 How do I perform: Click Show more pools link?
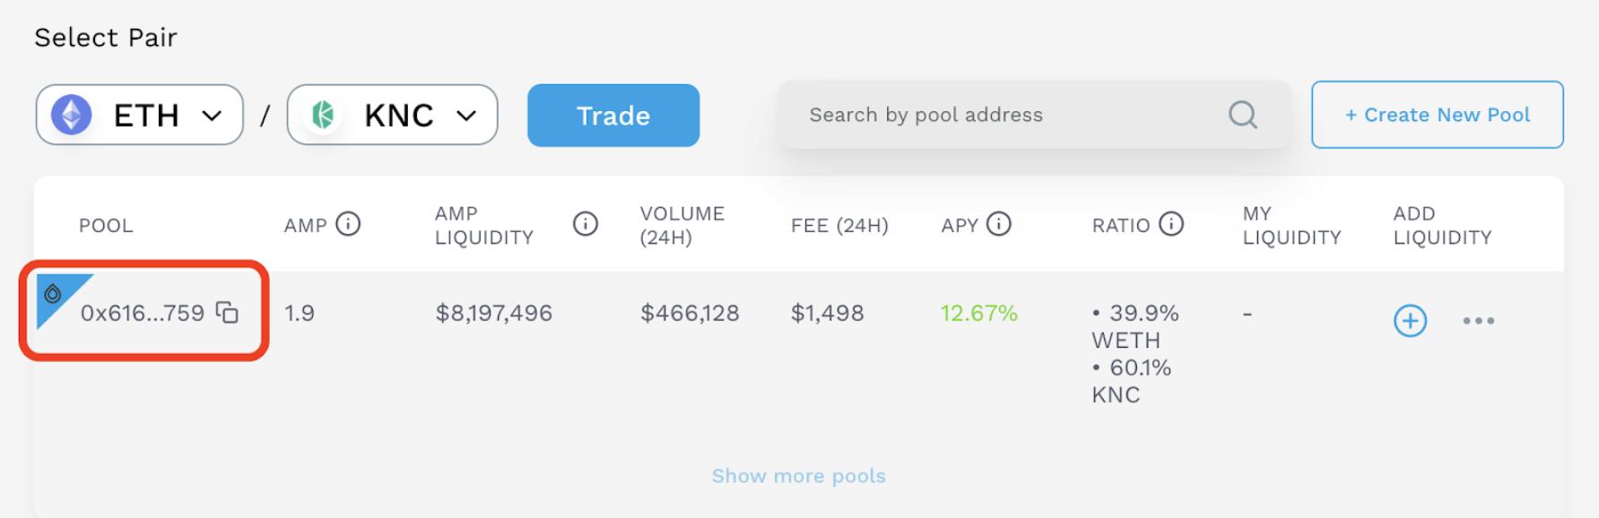point(798,476)
